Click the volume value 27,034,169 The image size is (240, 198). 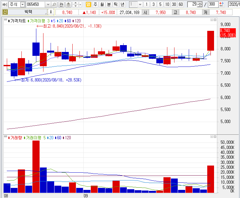pos(129,12)
